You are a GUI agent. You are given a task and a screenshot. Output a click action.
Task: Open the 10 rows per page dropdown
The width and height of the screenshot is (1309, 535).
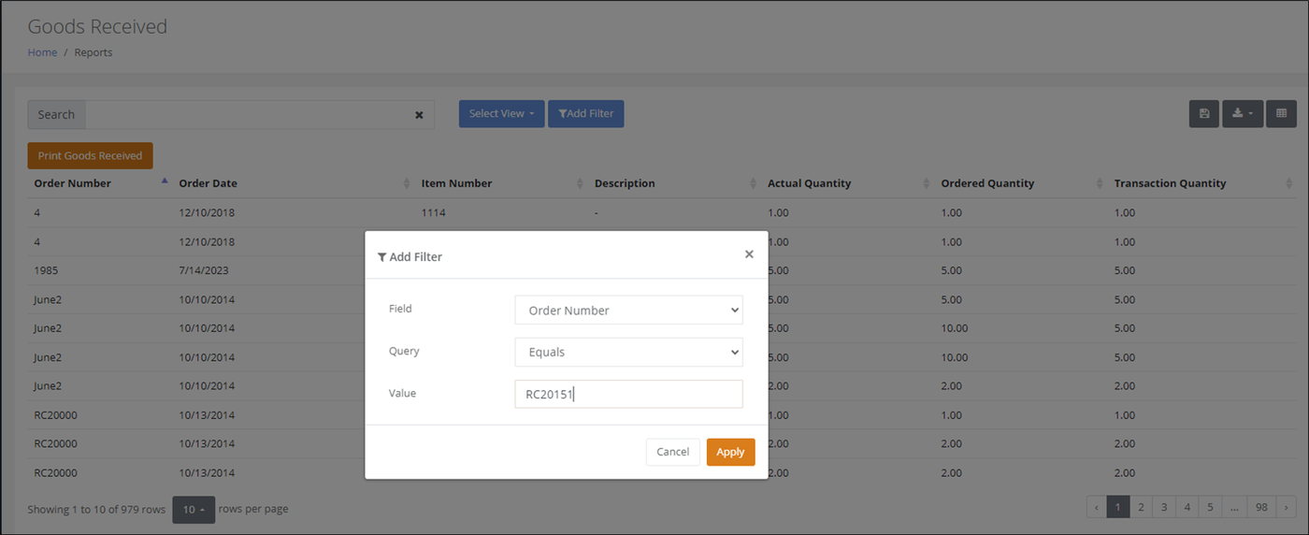pos(194,510)
